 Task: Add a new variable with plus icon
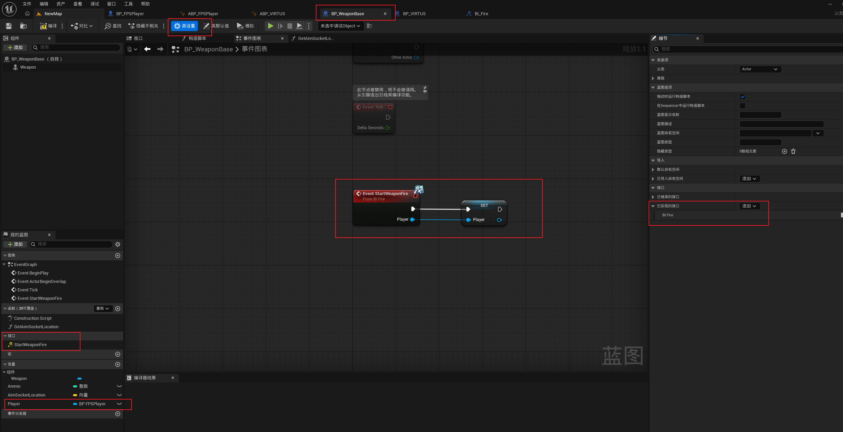[x=118, y=364]
